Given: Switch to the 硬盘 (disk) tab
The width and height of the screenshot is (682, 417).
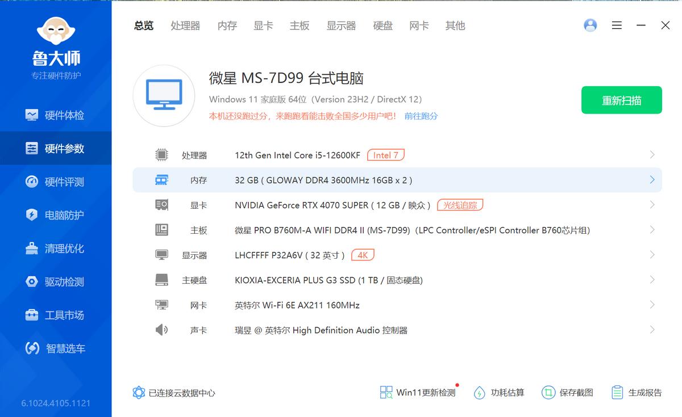Looking at the screenshot, I should click(x=382, y=26).
